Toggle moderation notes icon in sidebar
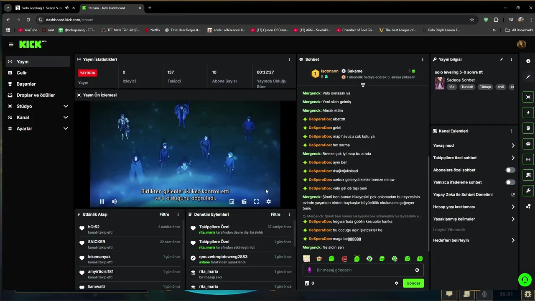 pyautogui.click(x=528, y=128)
